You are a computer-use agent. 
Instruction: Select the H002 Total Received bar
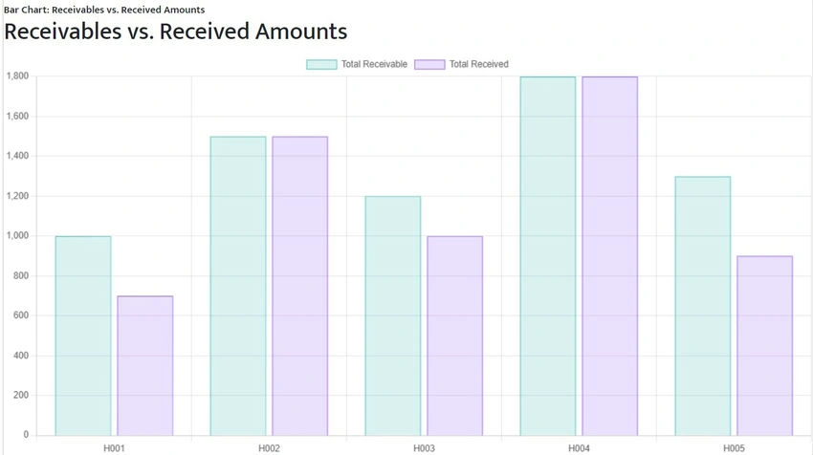point(300,286)
